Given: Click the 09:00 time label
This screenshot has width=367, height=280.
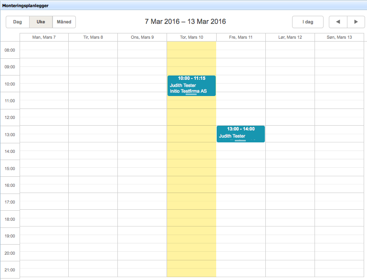Looking at the screenshot, I should pos(10,67).
